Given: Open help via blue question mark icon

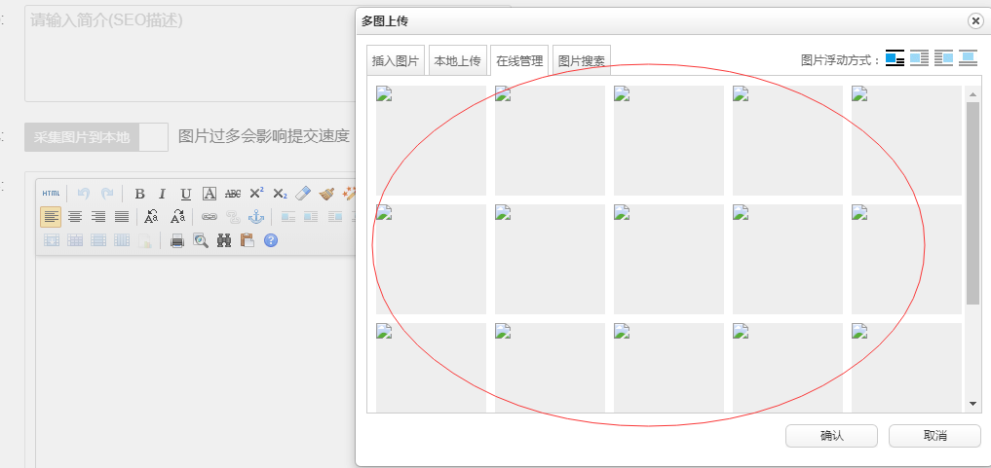Looking at the screenshot, I should point(271,240).
